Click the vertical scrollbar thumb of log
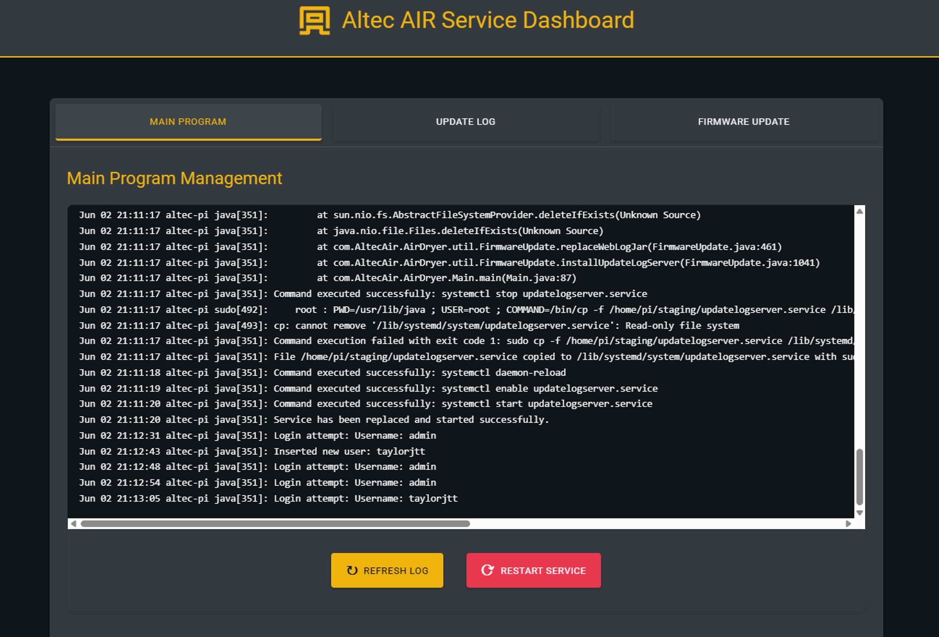The width and height of the screenshot is (939, 637). (x=860, y=477)
